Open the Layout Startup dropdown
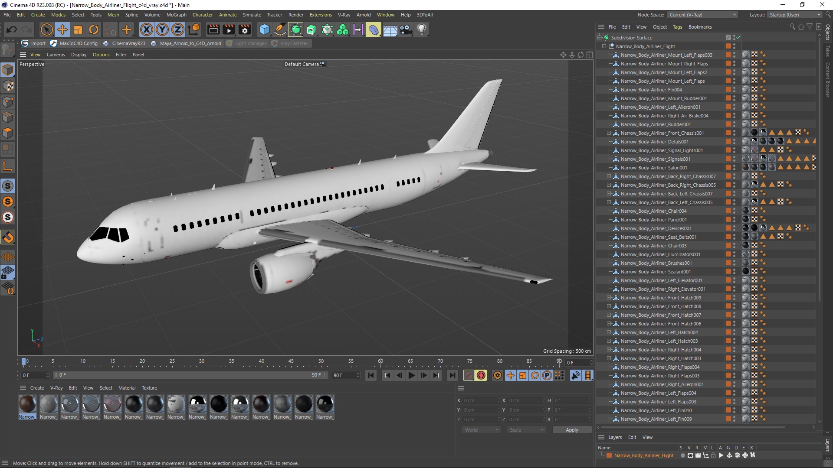Screen dimensions: 833x468 (x=795, y=15)
